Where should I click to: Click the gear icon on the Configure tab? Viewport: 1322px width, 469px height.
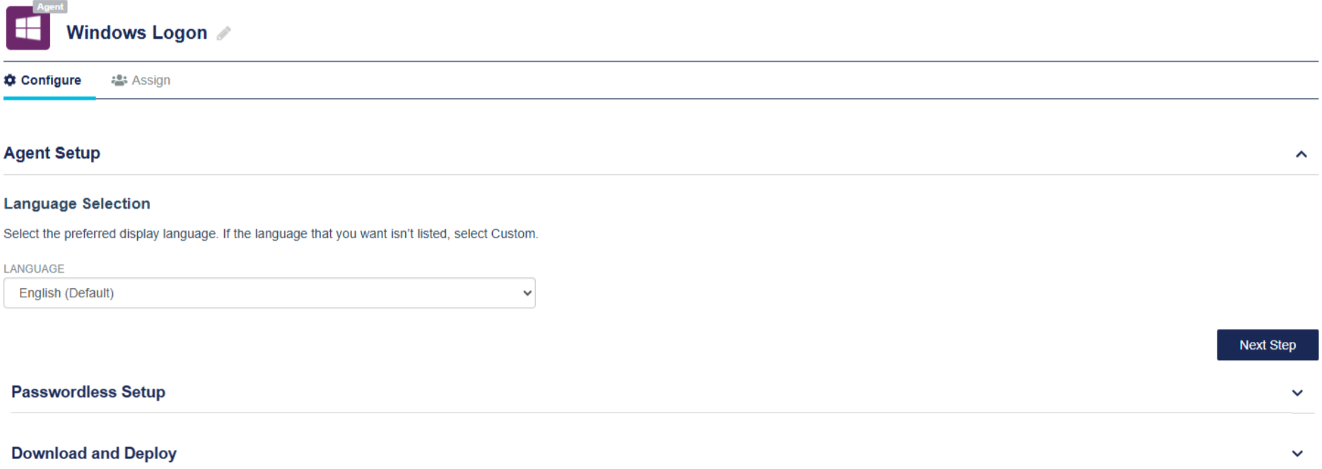(10, 81)
